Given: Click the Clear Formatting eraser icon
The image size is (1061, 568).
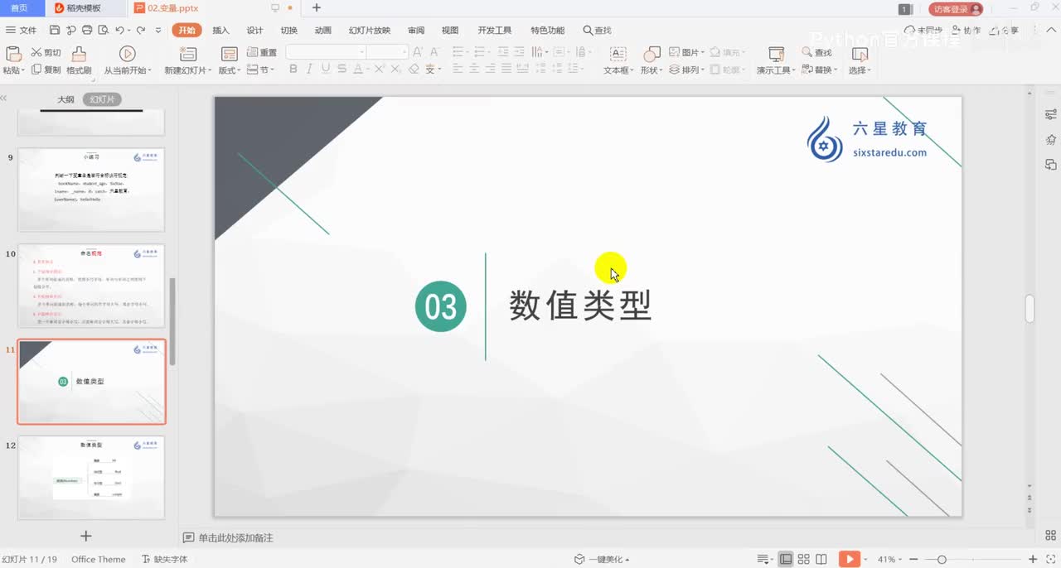Looking at the screenshot, I should pos(414,70).
